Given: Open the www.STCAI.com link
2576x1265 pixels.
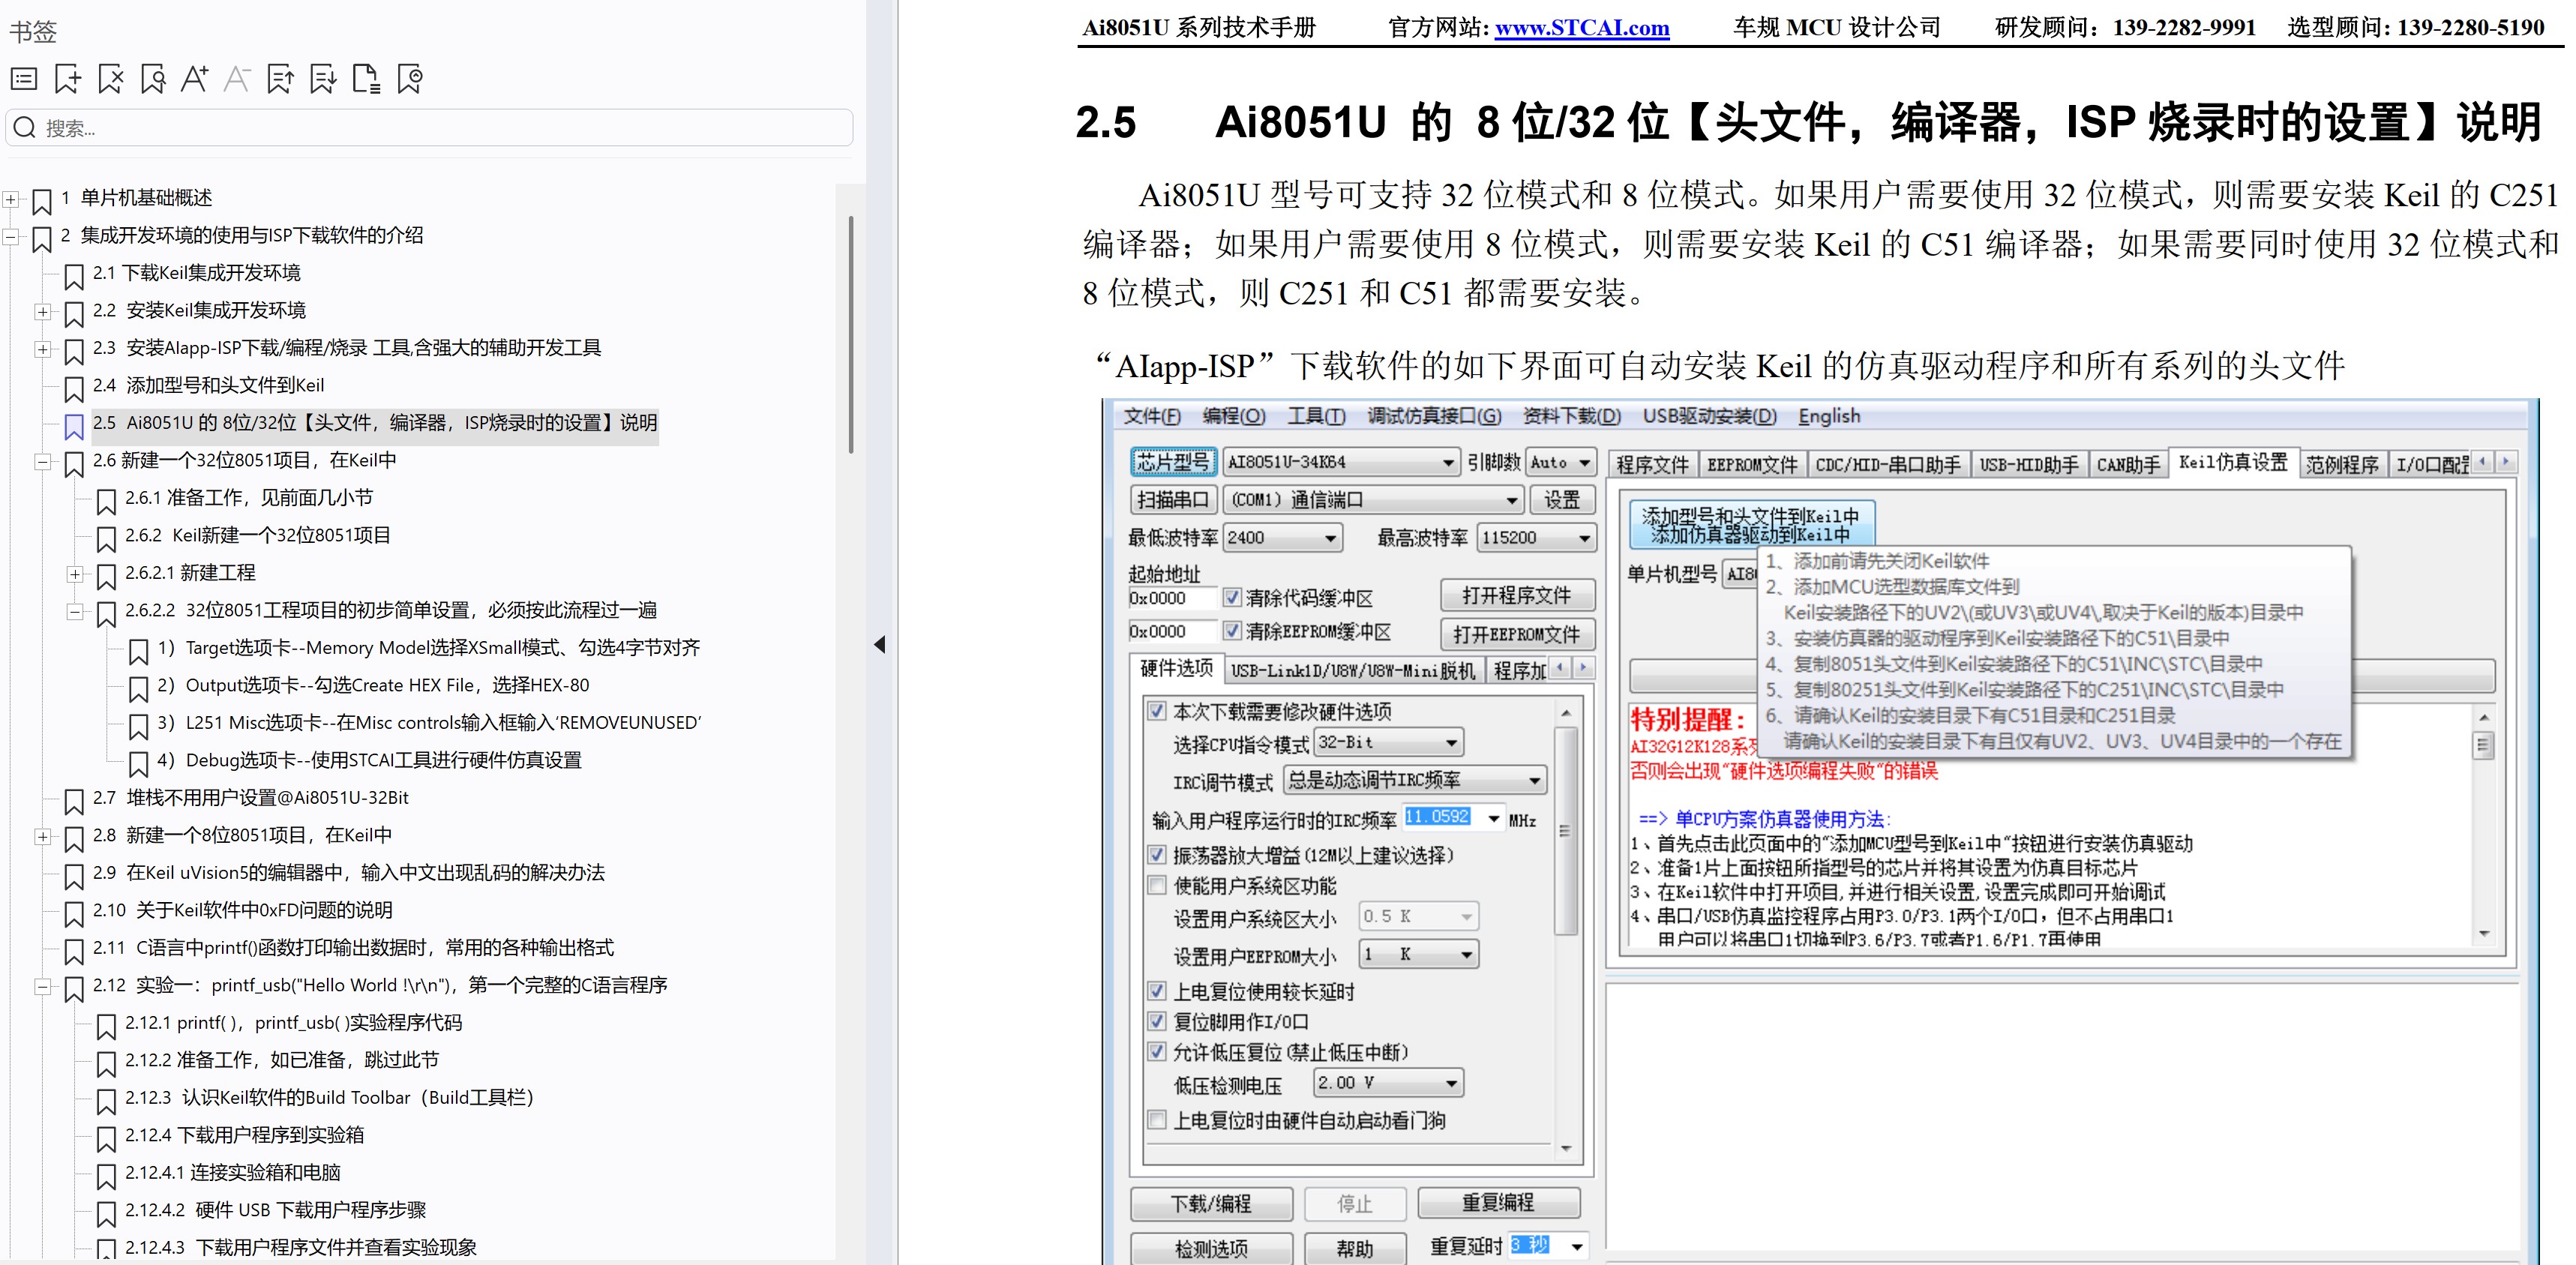Looking at the screenshot, I should [x=1582, y=28].
